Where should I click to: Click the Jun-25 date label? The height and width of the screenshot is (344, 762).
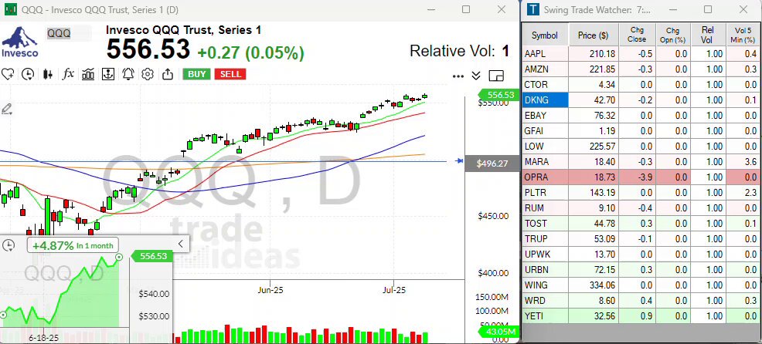coord(270,290)
